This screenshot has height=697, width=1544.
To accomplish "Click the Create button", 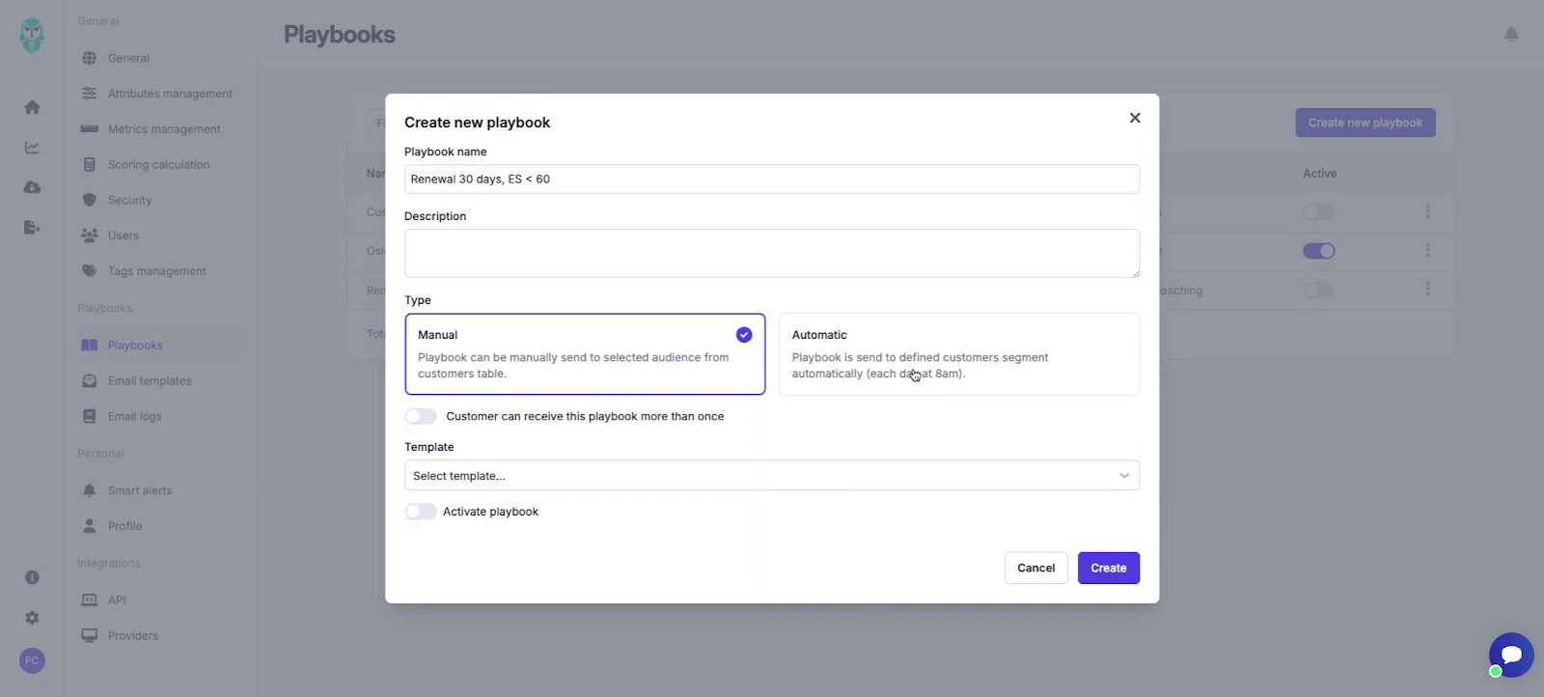I will [x=1108, y=569].
